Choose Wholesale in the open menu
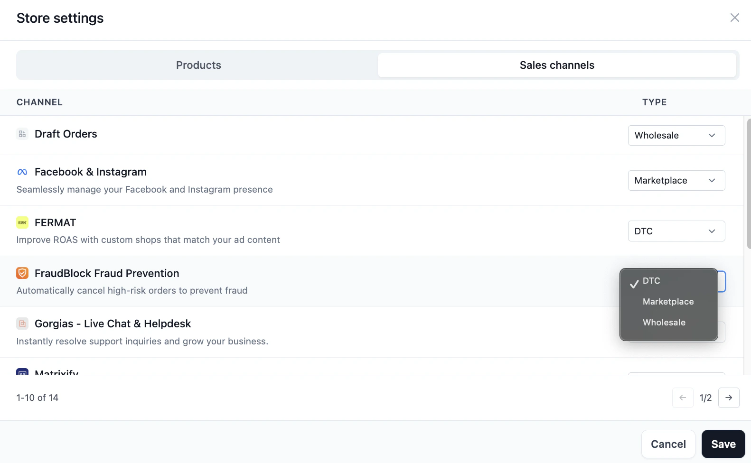 (668, 323)
